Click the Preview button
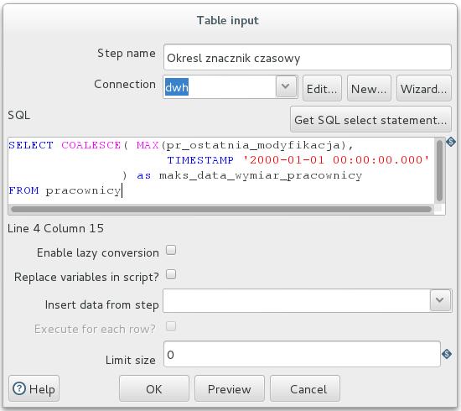The height and width of the screenshot is (411, 461). 230,388
